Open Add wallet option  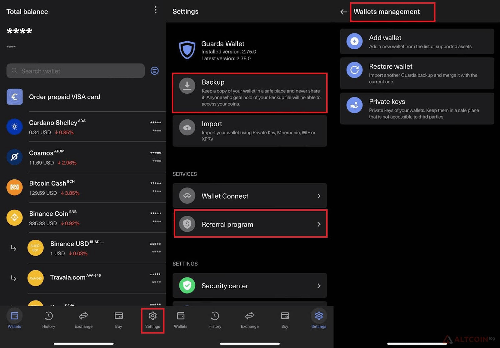(417, 42)
